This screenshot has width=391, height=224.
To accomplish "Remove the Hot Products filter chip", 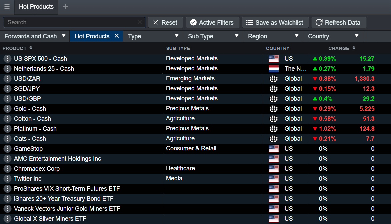I will (116, 36).
